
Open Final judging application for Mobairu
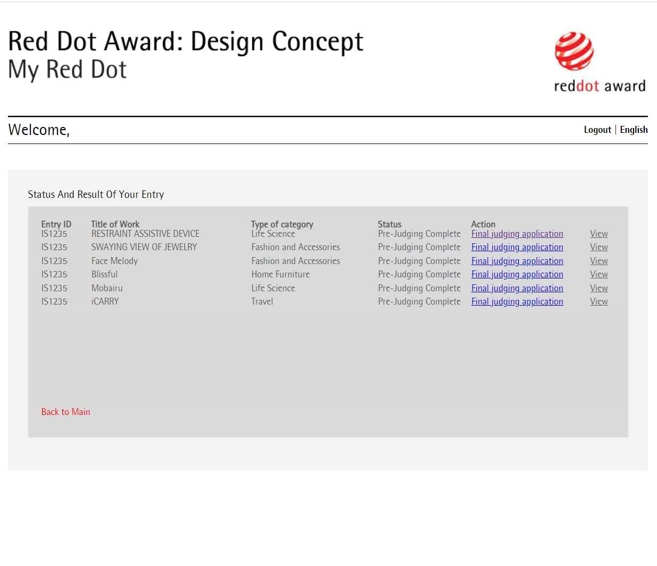point(517,288)
